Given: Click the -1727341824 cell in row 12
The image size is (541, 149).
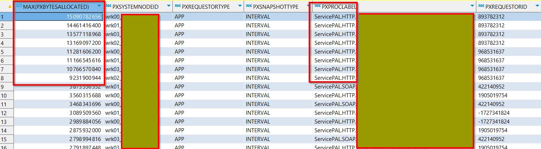Looking at the screenshot, I should [x=494, y=113].
